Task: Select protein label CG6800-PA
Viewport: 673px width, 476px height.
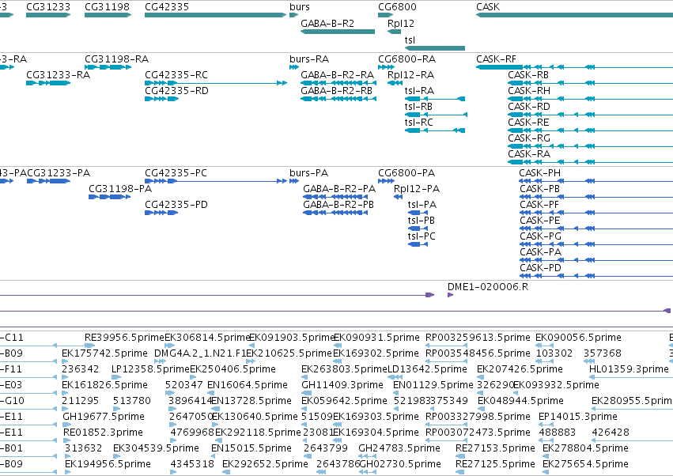Action: pos(406,173)
